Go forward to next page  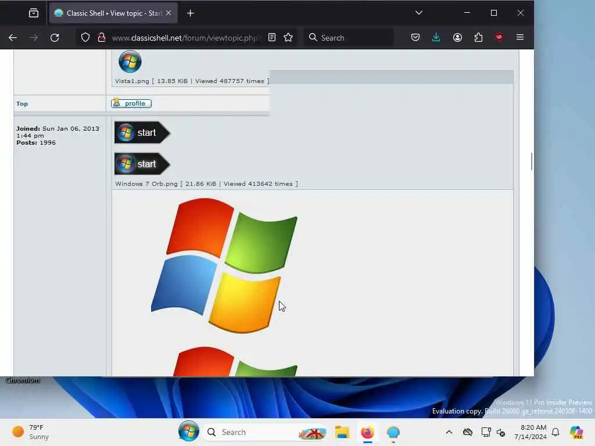click(34, 38)
